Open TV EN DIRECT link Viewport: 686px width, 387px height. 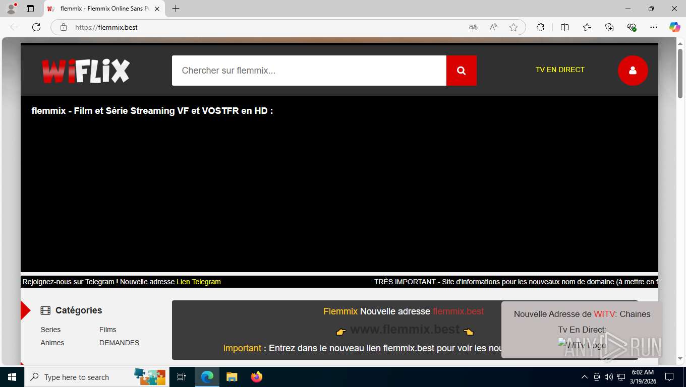(560, 70)
